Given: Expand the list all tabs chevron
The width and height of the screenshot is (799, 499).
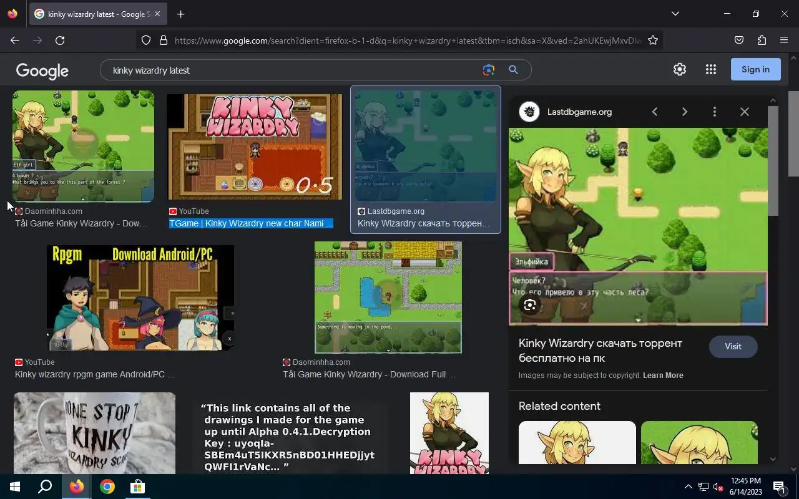Looking at the screenshot, I should point(675,14).
